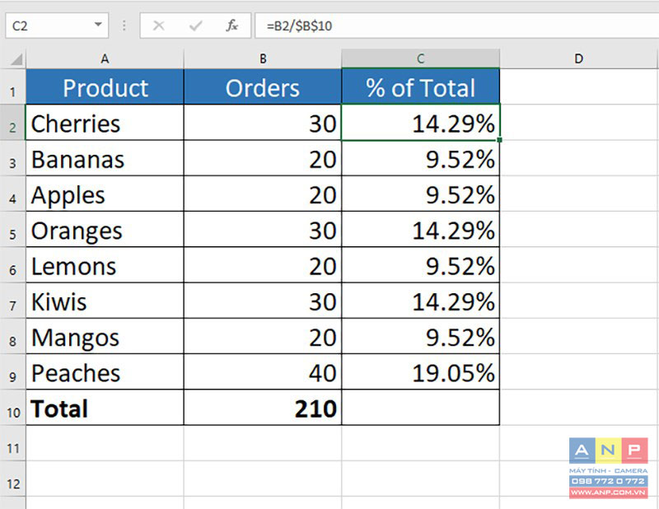Screen dimensions: 659x509
Task: Select the Peaches percentage cell 19.05%
Action: (421, 372)
